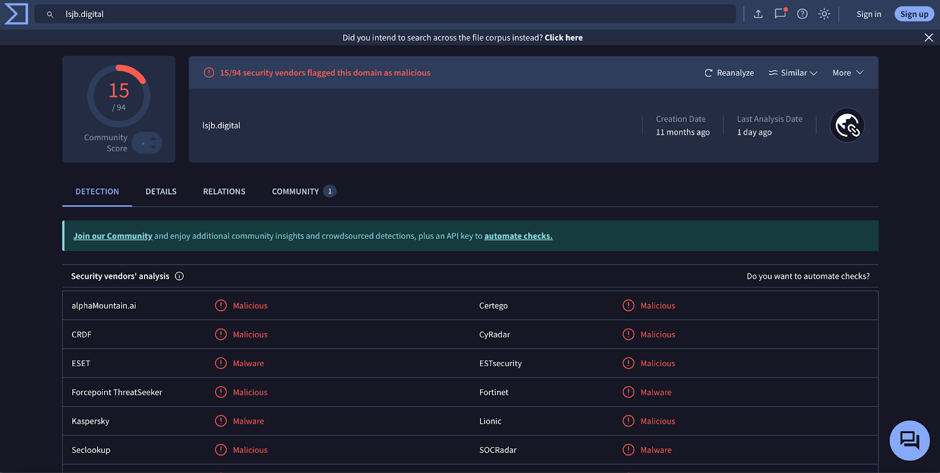The height and width of the screenshot is (473, 940).
Task: Switch to the Details tab
Action: pyautogui.click(x=161, y=192)
